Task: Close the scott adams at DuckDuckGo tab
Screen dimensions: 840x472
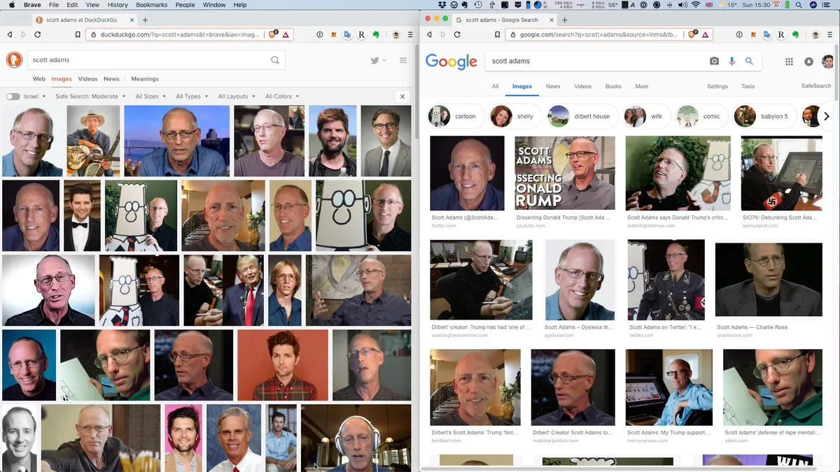Action: [x=131, y=20]
